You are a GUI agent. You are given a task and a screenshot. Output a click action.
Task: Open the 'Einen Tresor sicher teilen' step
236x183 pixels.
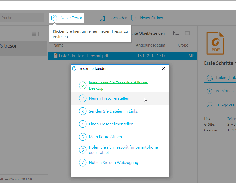[x=111, y=124]
